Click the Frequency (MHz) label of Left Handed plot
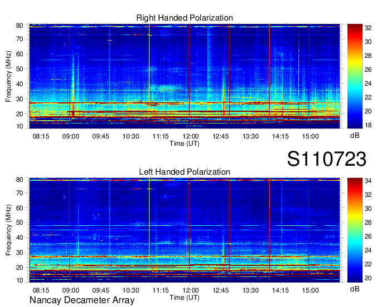Viewport: 378px width, 307px height. coord(8,230)
